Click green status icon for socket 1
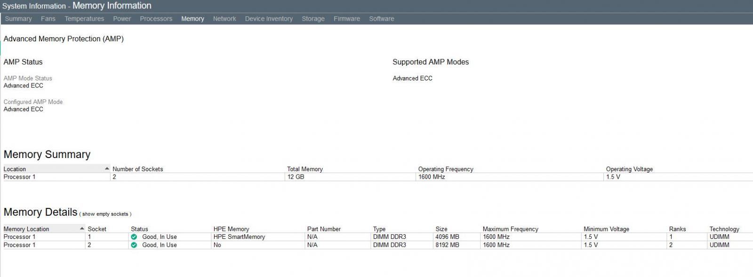753x277 pixels. point(134,237)
